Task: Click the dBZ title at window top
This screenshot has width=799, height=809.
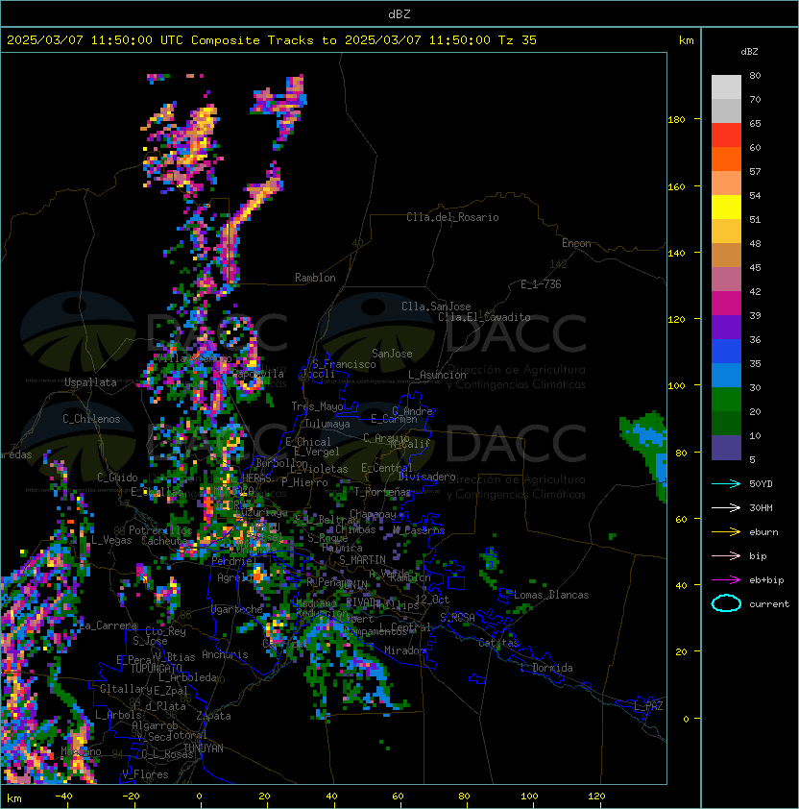Action: [x=399, y=14]
